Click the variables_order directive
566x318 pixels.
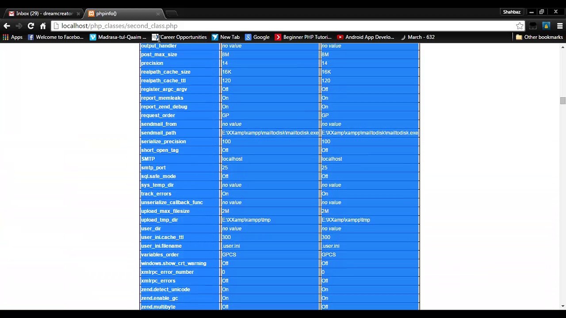pos(160,255)
